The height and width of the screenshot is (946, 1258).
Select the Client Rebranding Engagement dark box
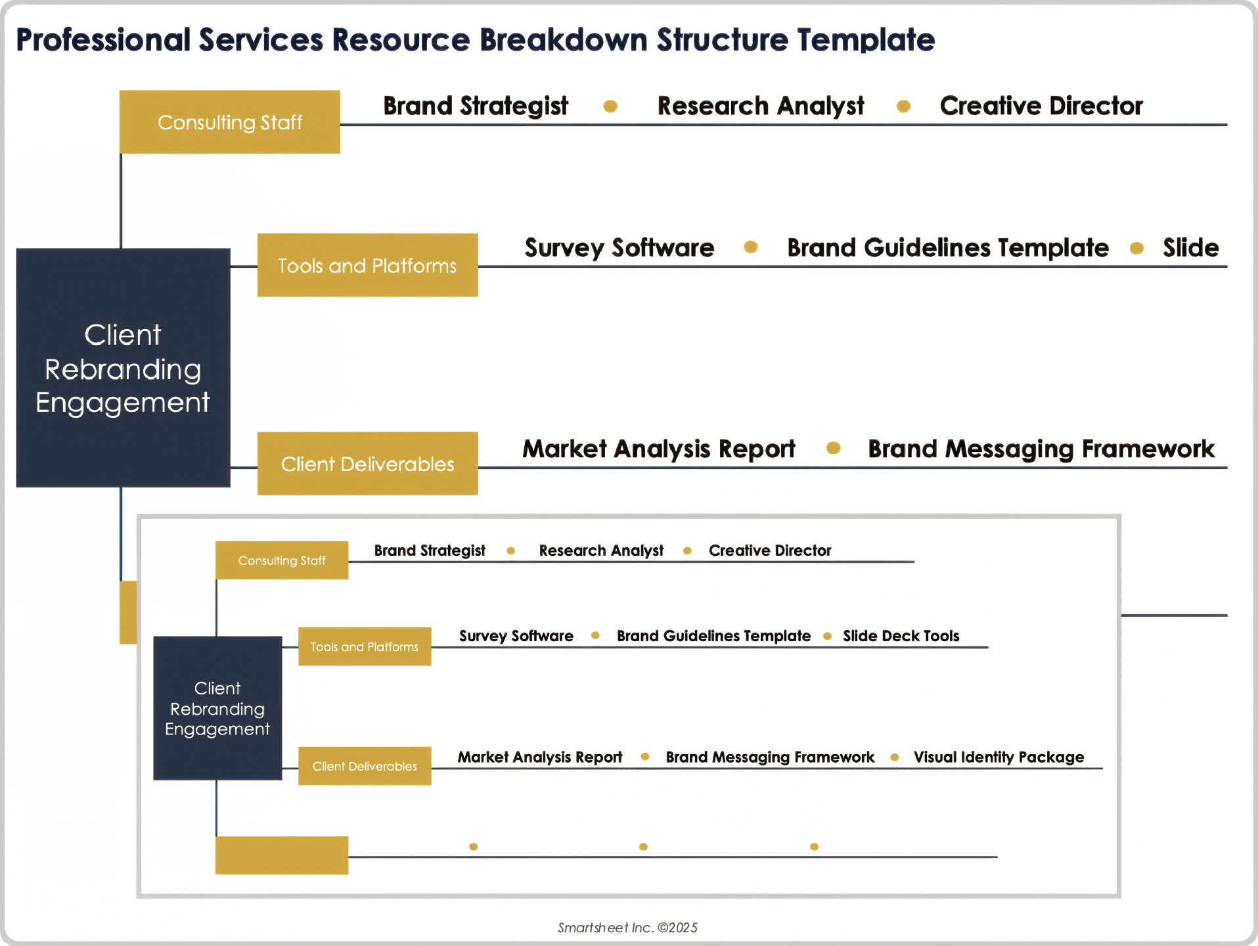(122, 369)
